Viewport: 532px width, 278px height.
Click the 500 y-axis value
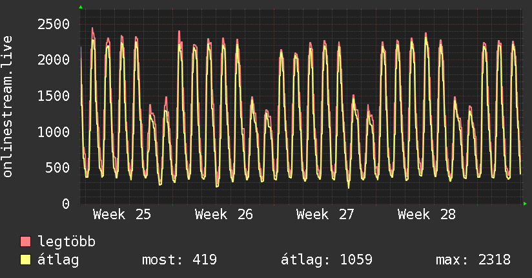point(57,167)
